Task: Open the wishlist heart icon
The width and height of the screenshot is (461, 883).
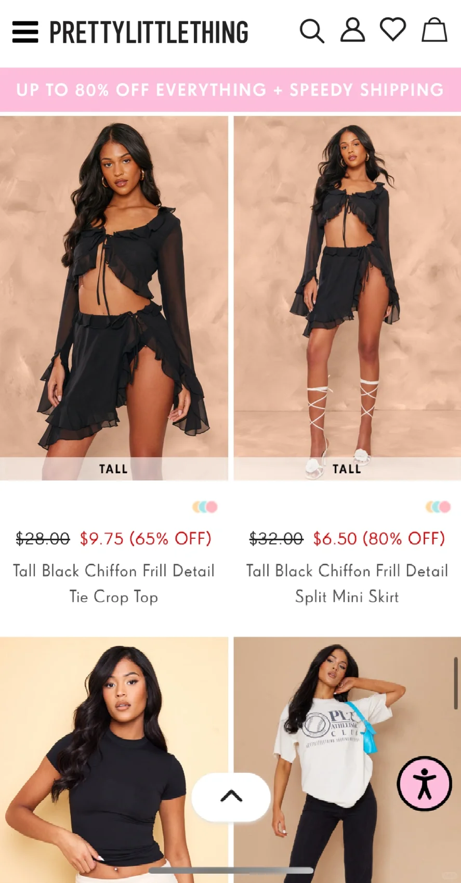Action: [393, 30]
